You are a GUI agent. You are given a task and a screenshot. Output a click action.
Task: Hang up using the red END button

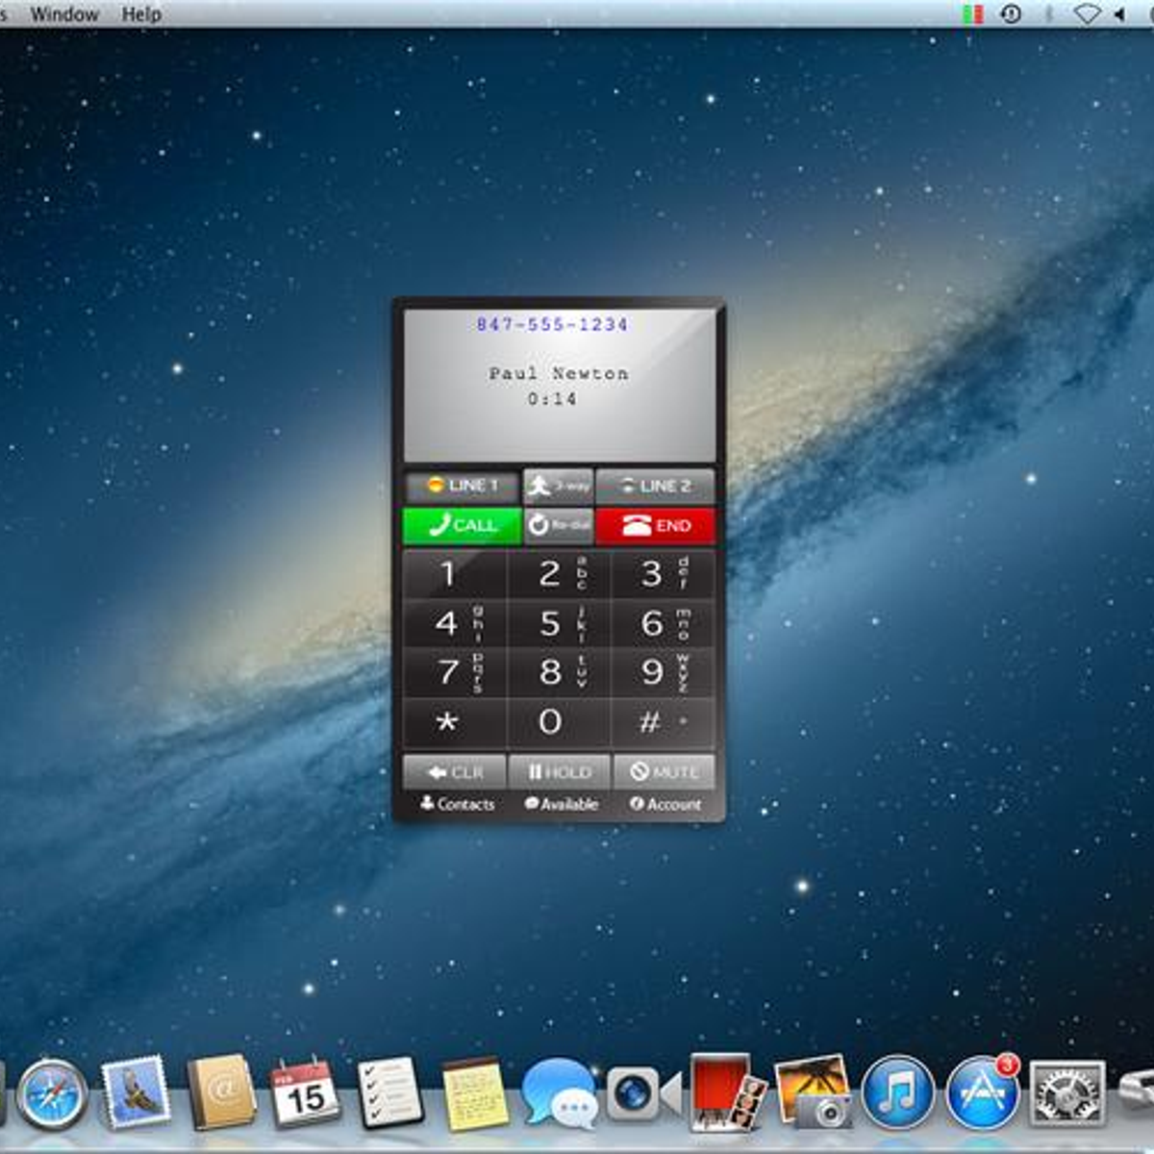[x=655, y=525]
